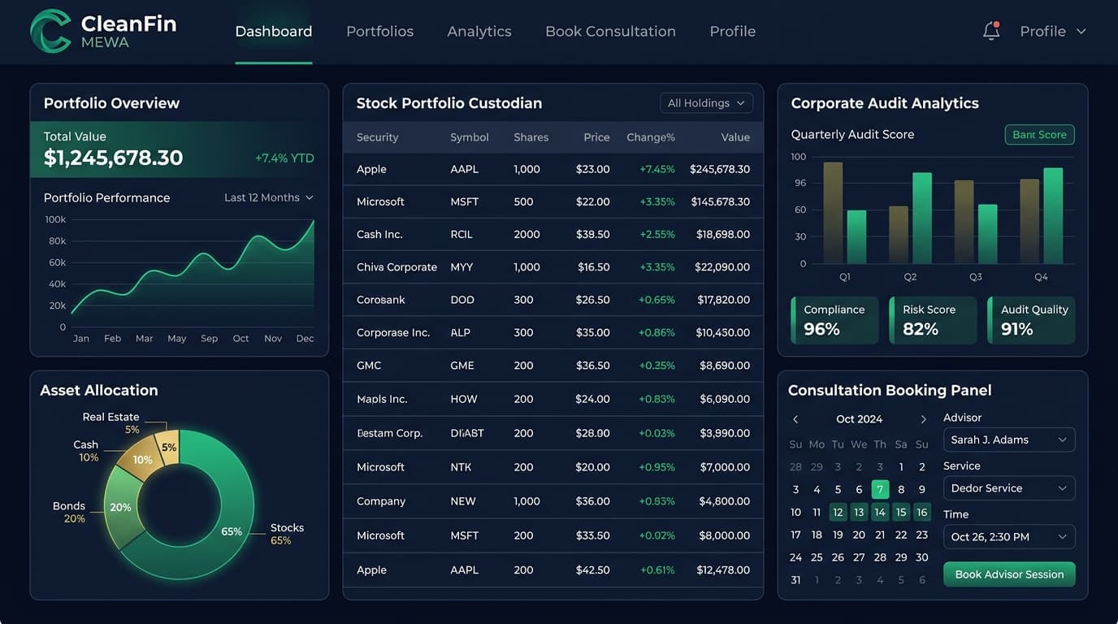The image size is (1118, 624).
Task: Click the $12,478.00 value cell
Action: pyautogui.click(x=723, y=570)
